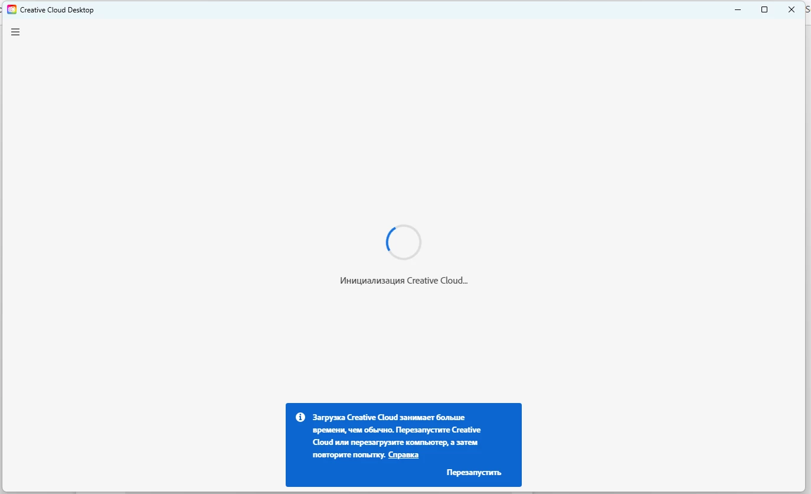Click the Перезапустить button
The width and height of the screenshot is (811, 494).
click(474, 472)
